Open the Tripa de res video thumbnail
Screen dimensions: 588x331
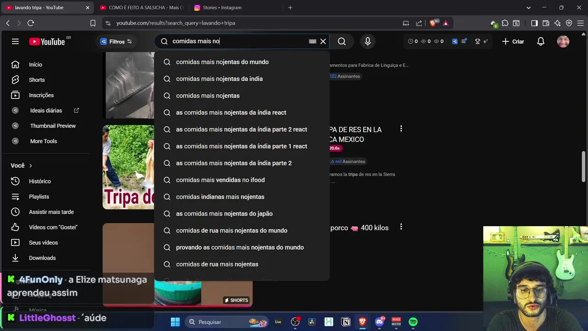point(128,167)
